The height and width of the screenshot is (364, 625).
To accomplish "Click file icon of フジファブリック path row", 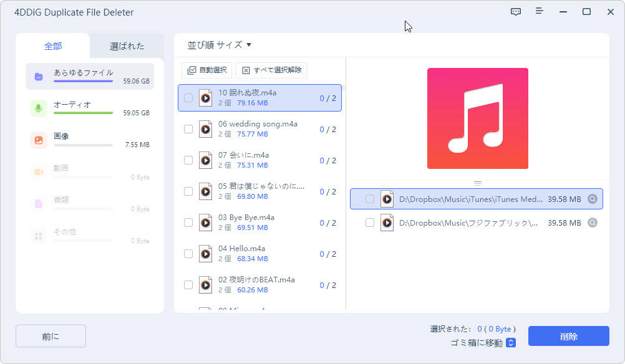I will [387, 223].
